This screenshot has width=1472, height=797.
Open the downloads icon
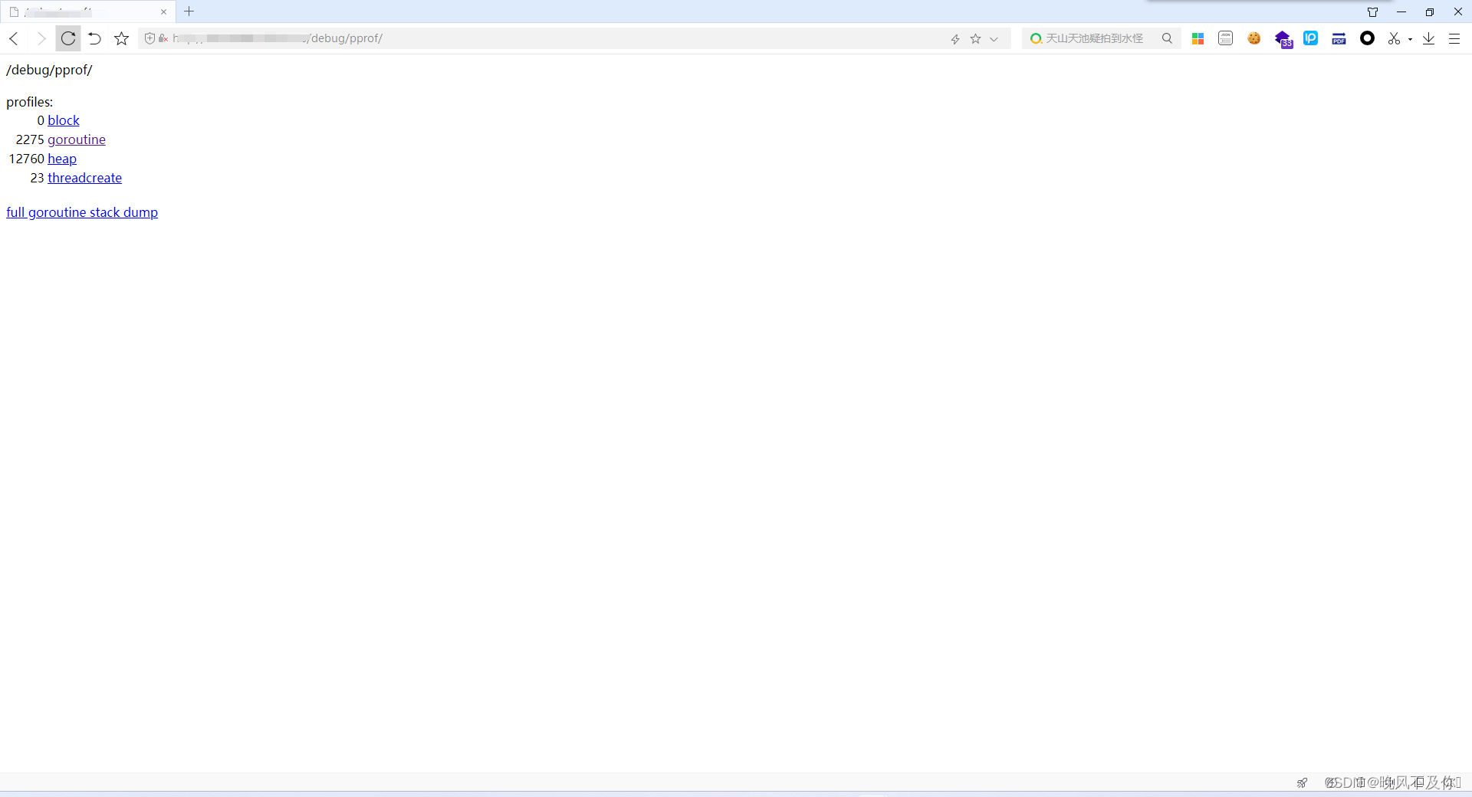pos(1428,38)
